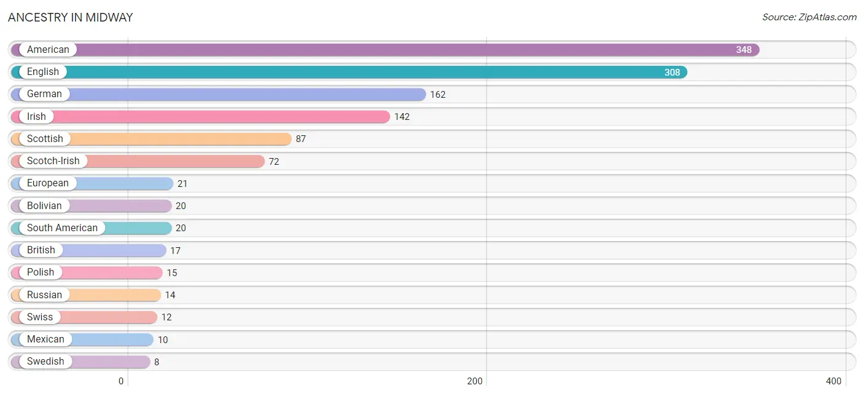
Task: Click the 'Source: ZipAtlas.com' credit
Action: click(809, 17)
